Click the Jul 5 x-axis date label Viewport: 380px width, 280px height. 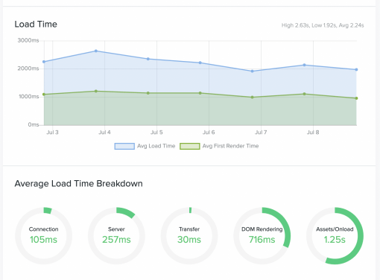pos(156,133)
